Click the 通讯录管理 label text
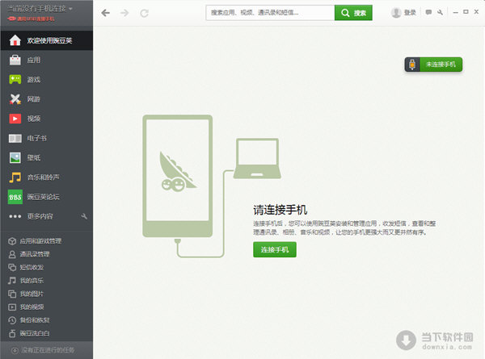Image resolution: width=485 pixels, height=359 pixels. 35,254
